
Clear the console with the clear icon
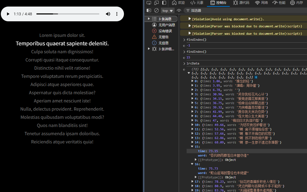click(x=157, y=10)
